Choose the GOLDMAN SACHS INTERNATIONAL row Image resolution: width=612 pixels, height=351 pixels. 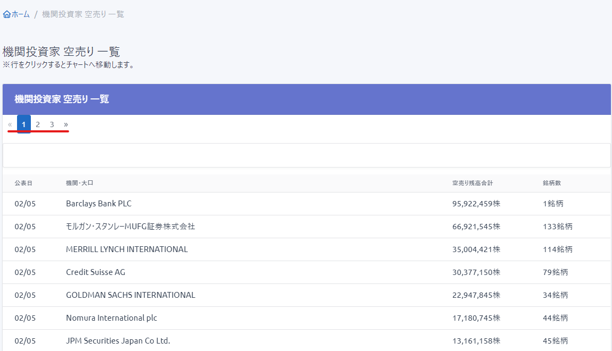pos(130,295)
